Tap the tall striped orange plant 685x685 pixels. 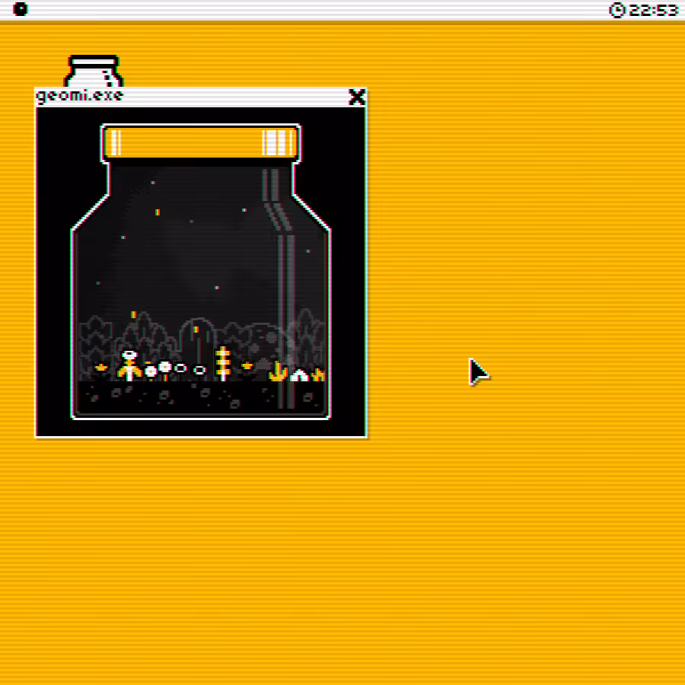point(223,364)
